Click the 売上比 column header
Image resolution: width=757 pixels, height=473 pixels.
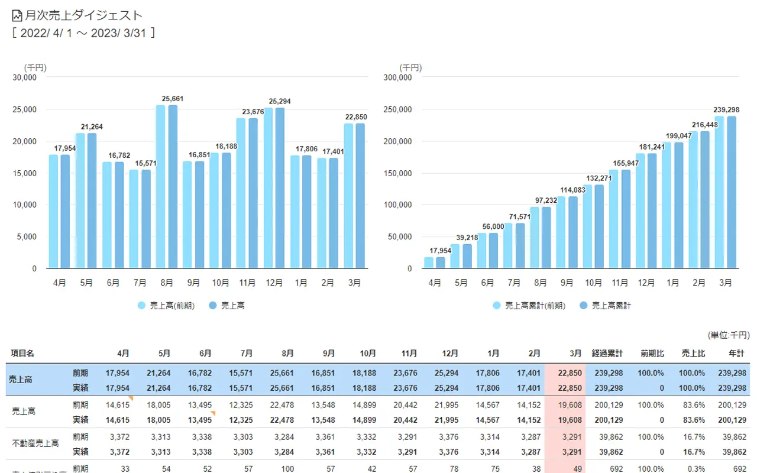[x=693, y=353]
